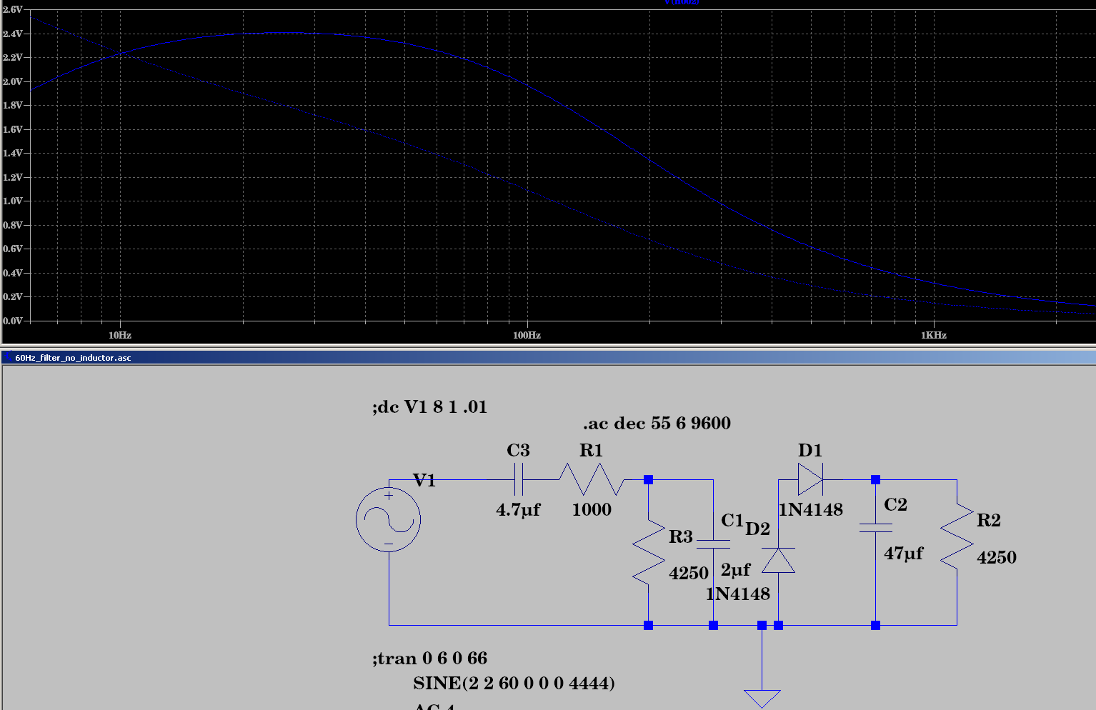Select the diode D1 symbol
Viewport: 1096px width, 710px height.
[x=811, y=480]
